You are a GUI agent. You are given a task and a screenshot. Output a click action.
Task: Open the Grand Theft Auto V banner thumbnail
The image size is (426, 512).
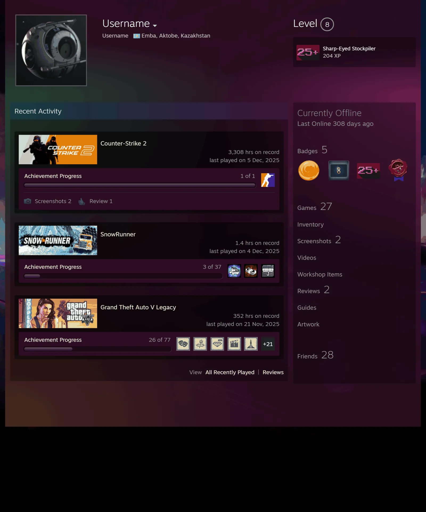58,313
